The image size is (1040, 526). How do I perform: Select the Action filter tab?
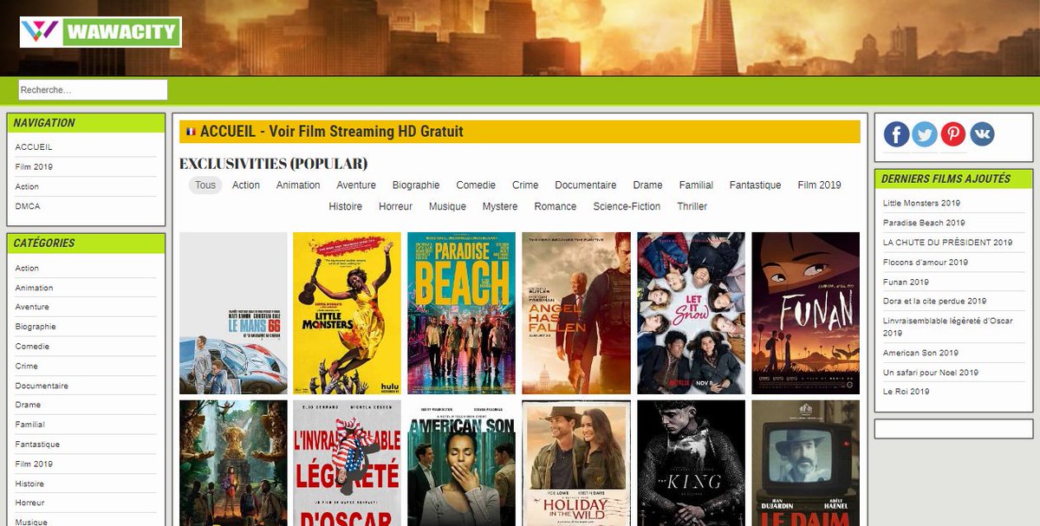[x=246, y=185]
